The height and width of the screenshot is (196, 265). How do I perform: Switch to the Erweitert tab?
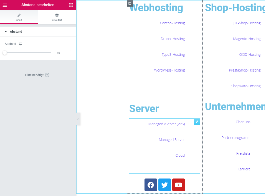click(57, 17)
